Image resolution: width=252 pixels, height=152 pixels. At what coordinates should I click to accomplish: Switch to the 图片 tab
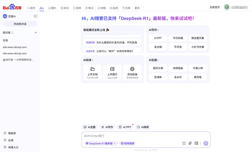(52, 8)
